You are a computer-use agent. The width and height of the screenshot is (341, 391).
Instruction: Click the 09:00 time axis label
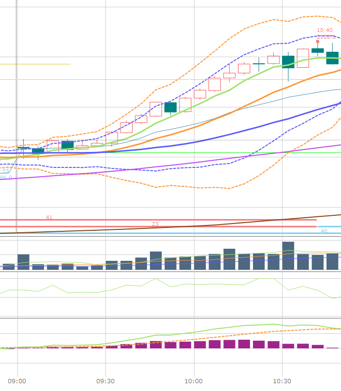click(17, 381)
